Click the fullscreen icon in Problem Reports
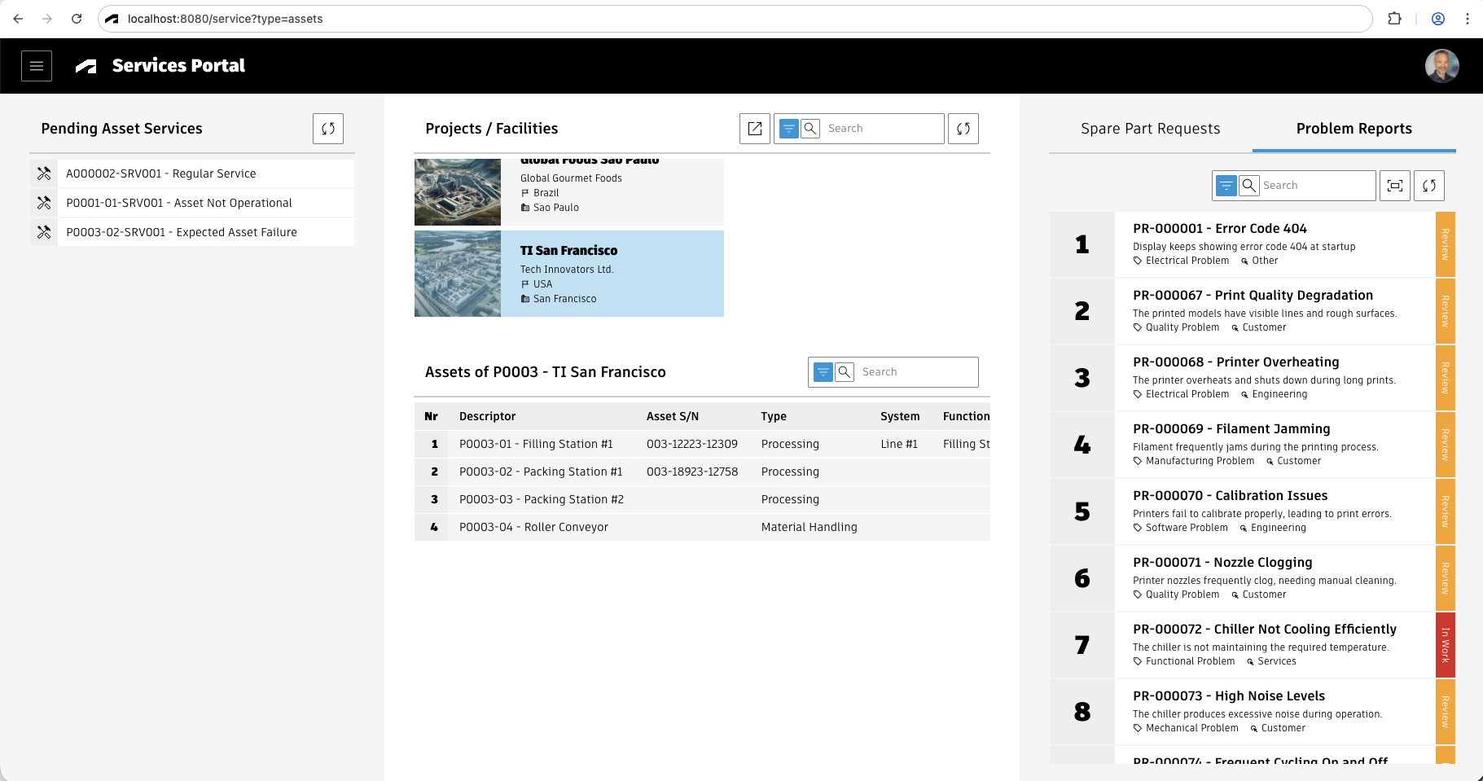Screen dimensions: 1483x781 1395,186
